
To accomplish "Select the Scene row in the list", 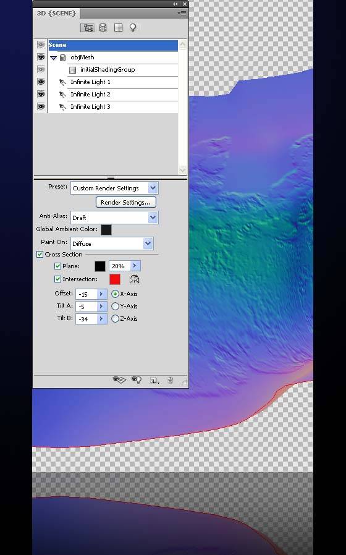I will (113, 45).
